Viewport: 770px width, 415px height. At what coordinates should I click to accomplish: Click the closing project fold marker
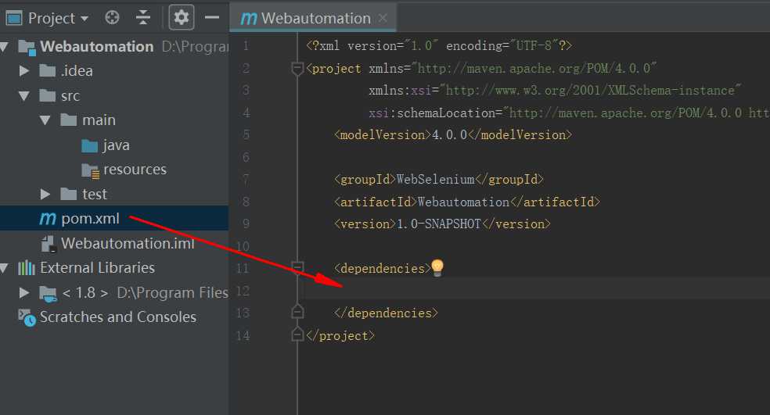pyautogui.click(x=297, y=335)
